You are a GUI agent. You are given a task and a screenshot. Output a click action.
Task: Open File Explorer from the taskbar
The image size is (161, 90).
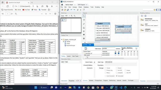(x=70, y=87)
